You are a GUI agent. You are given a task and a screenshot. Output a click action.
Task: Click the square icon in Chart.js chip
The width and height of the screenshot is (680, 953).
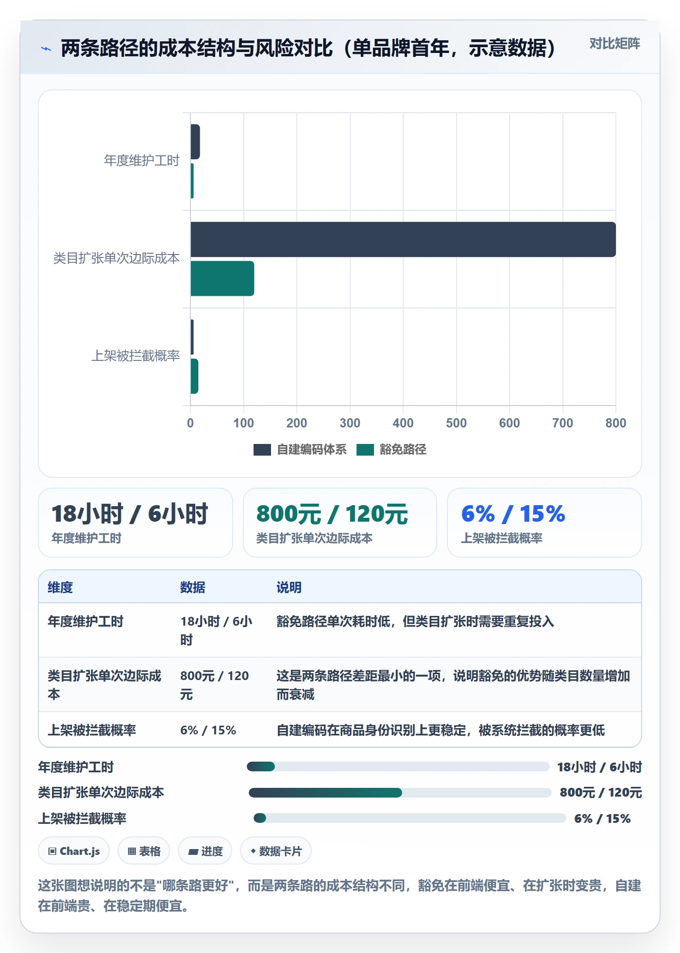pyautogui.click(x=52, y=851)
